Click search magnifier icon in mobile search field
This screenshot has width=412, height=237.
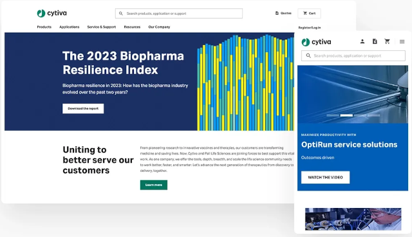pos(308,55)
